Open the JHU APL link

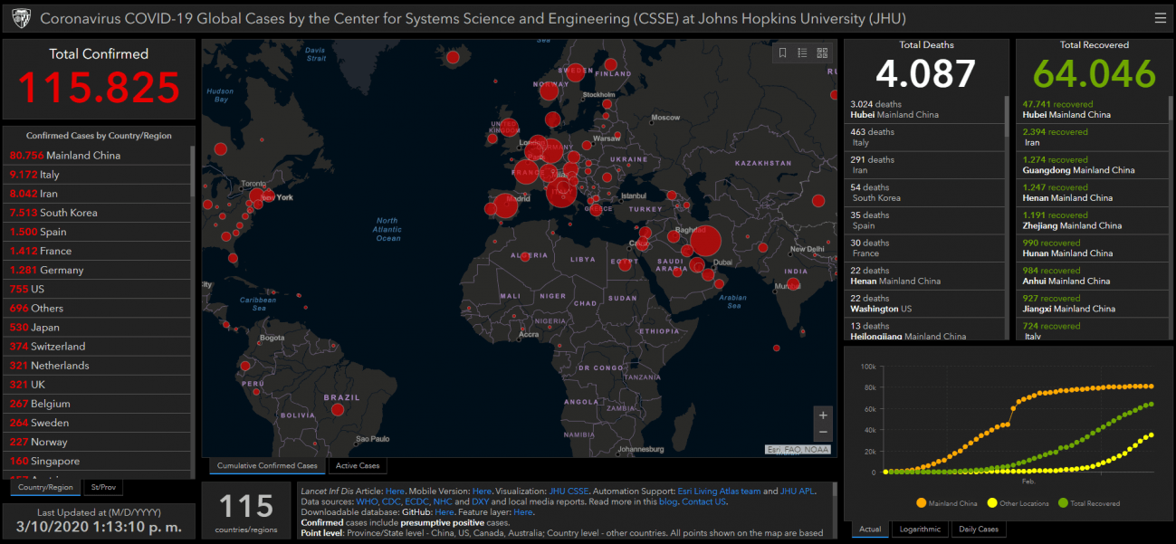(798, 491)
